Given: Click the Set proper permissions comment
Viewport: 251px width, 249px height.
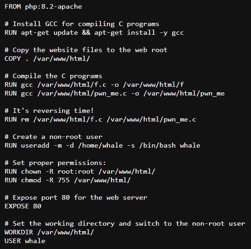Looking at the screenshot, I should click(55, 163).
